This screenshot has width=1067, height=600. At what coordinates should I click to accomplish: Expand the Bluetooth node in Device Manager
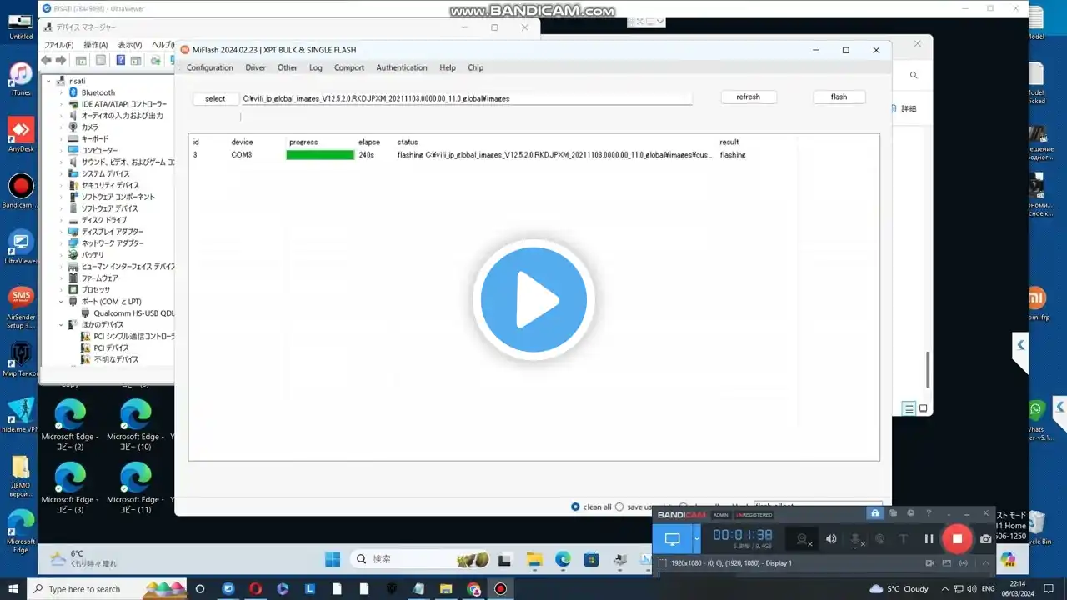(62, 92)
